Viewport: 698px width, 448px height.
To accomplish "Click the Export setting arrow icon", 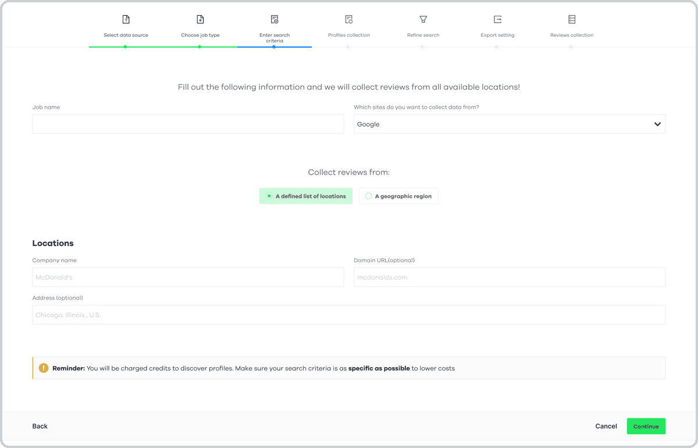I will tap(497, 19).
